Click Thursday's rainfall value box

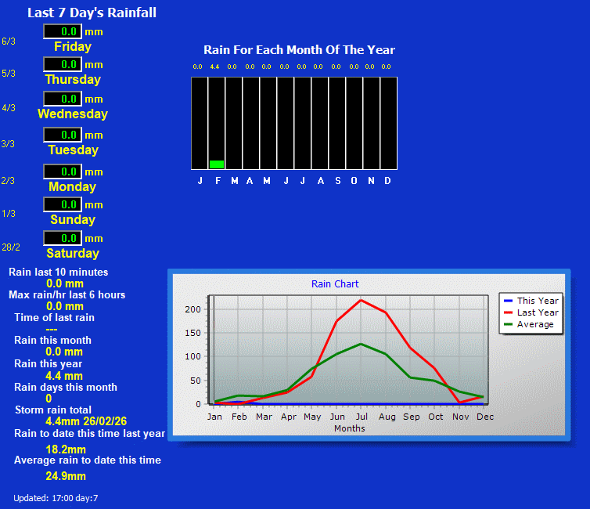(x=63, y=64)
